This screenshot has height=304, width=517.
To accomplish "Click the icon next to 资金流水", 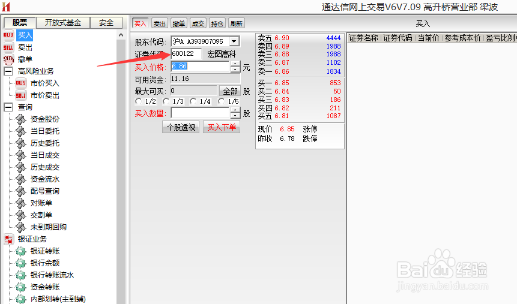I will 21,179.
